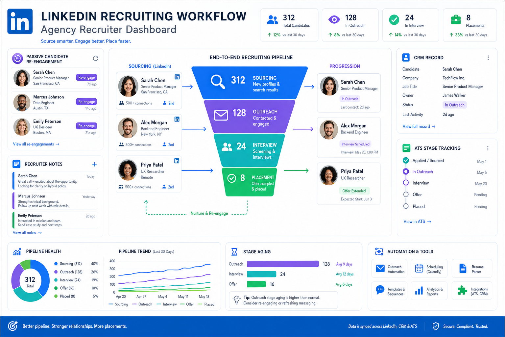Click the LinkedIn logo in the header
The image size is (505, 337).
coord(20,21)
